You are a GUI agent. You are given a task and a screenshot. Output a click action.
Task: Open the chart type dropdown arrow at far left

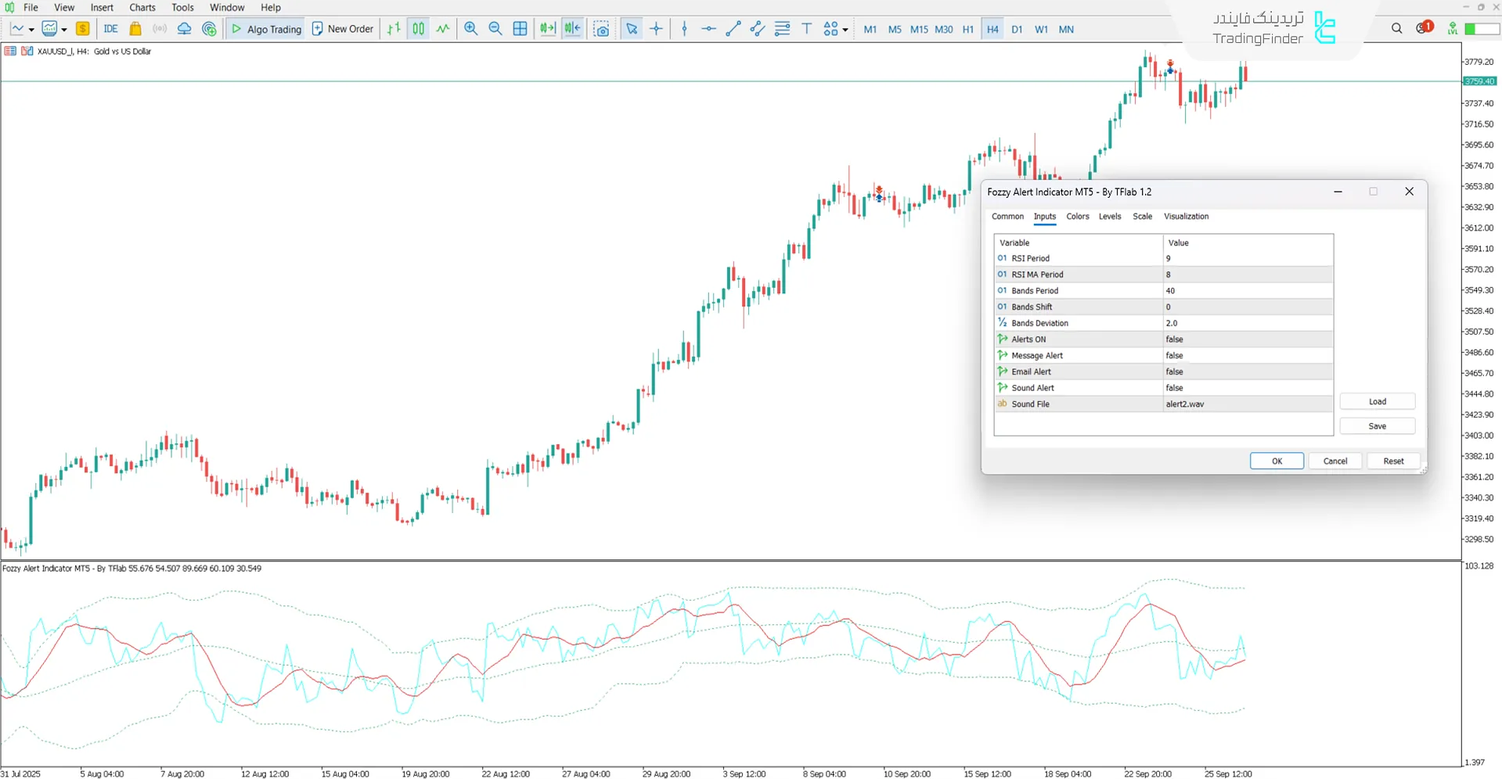click(31, 30)
